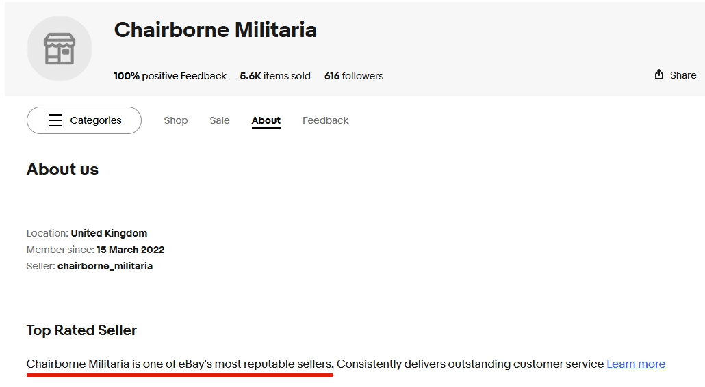Click the United Kingdom location text
The width and height of the screenshot is (705, 387).
coord(109,233)
